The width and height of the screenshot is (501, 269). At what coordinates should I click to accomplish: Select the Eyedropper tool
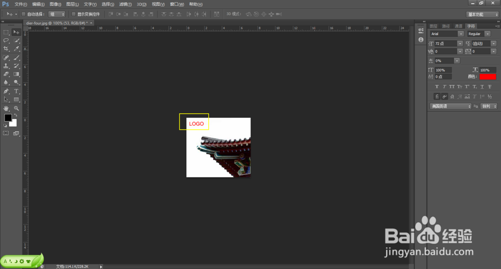click(17, 49)
